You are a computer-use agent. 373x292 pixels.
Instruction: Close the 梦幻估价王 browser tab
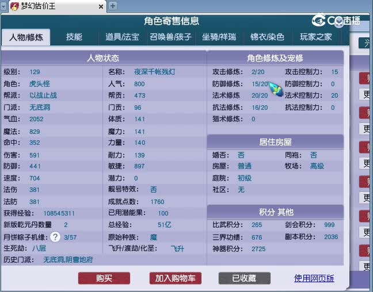pos(101,7)
